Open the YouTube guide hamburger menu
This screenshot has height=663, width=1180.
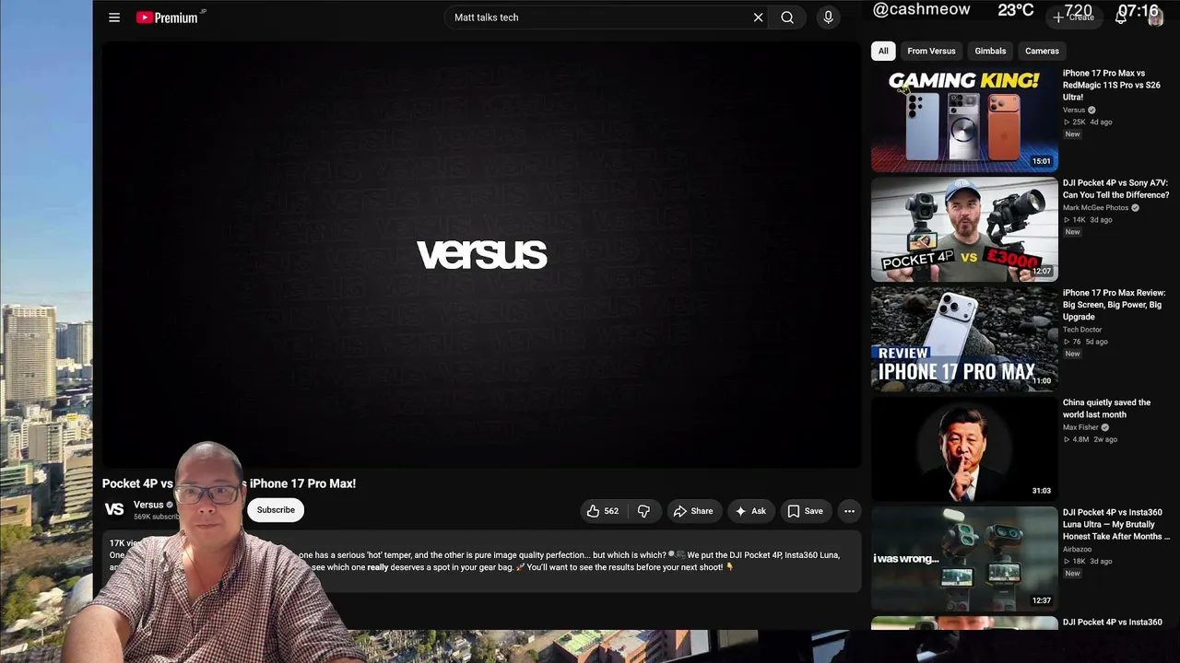click(x=114, y=17)
